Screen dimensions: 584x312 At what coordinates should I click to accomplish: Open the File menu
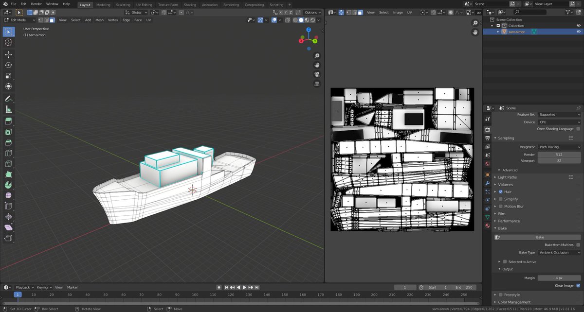[x=13, y=4]
